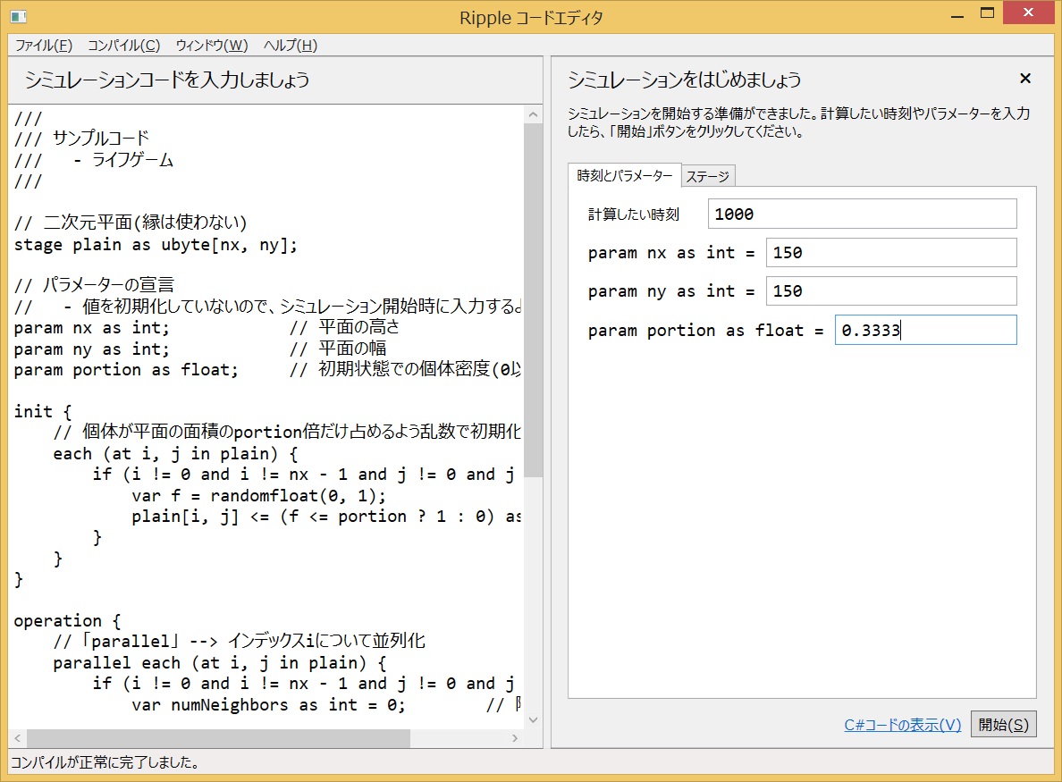Close the Ripple コードエディタ window
The image size is (1062, 782).
click(x=1028, y=13)
